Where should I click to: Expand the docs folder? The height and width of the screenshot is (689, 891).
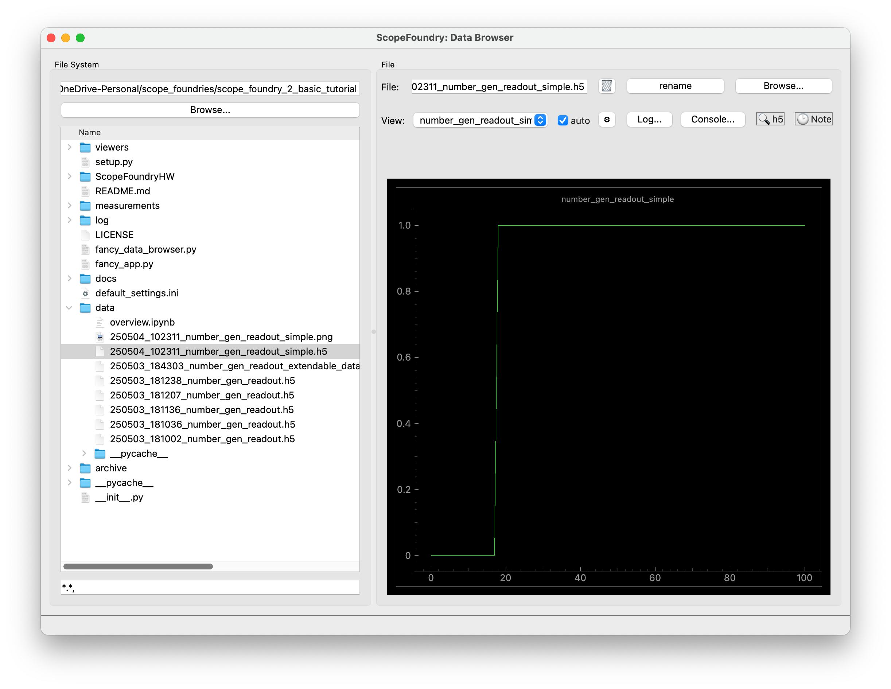[x=69, y=279]
